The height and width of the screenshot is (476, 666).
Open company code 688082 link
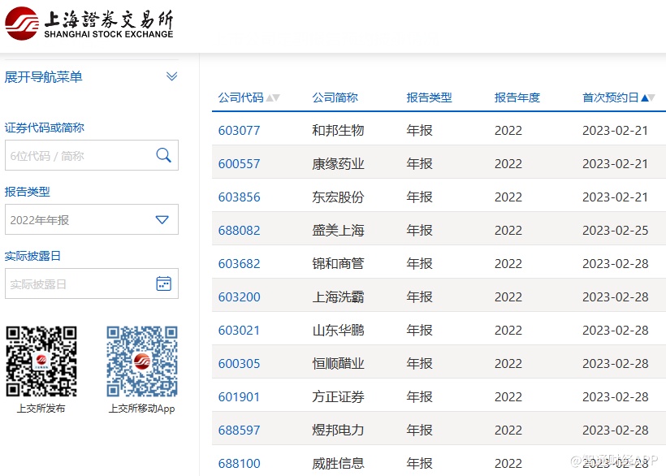tap(239, 230)
